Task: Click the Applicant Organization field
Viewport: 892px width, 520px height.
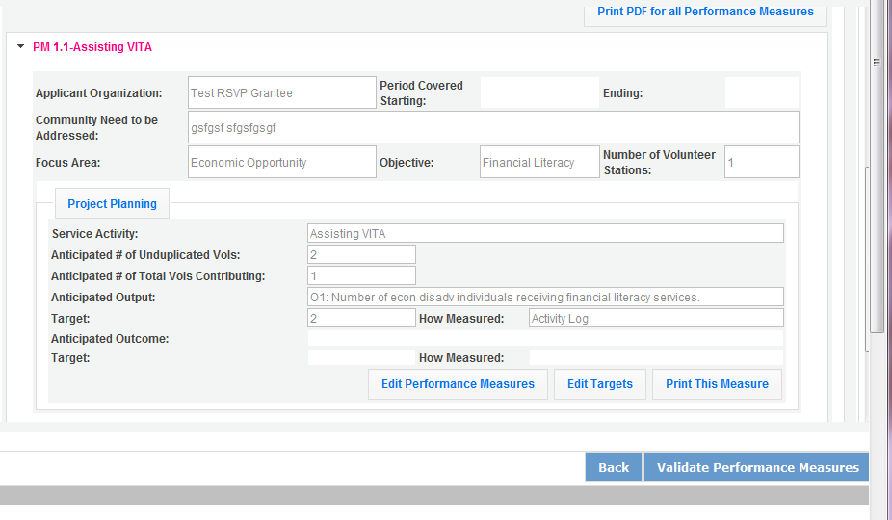Action: click(x=282, y=92)
